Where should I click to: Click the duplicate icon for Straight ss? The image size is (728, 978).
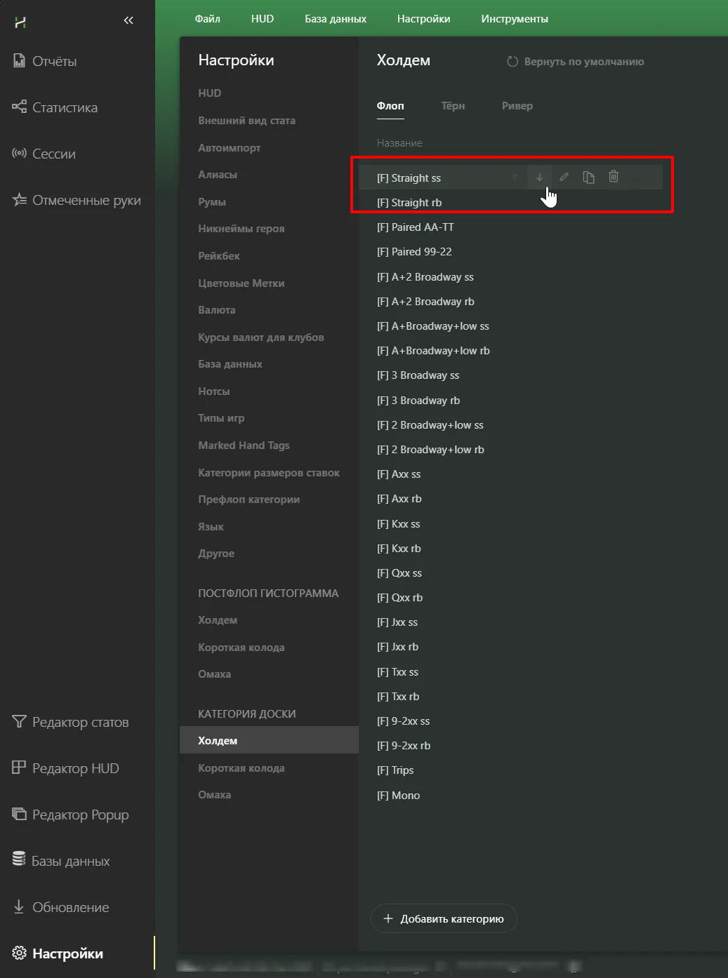[x=588, y=177]
